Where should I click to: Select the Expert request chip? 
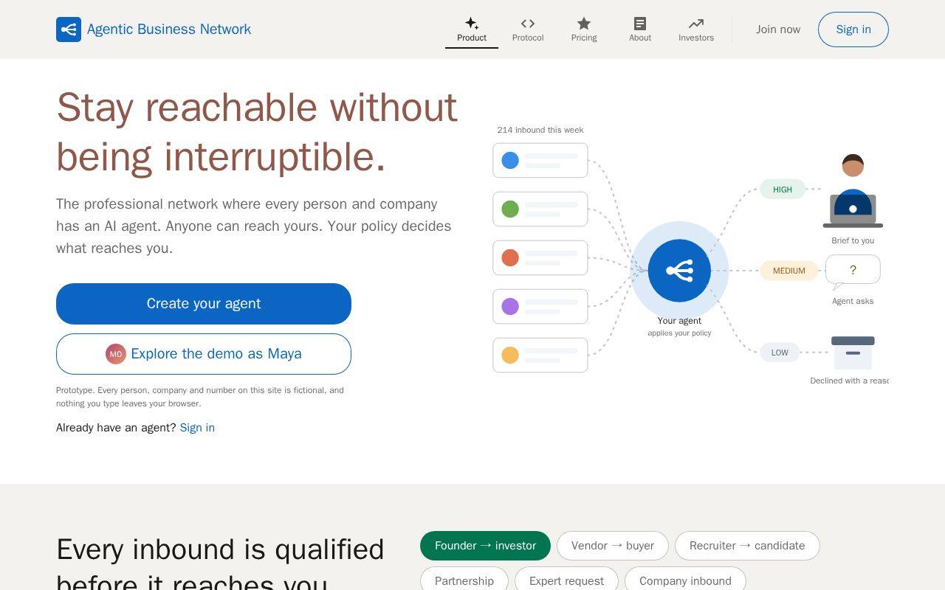coord(566,580)
